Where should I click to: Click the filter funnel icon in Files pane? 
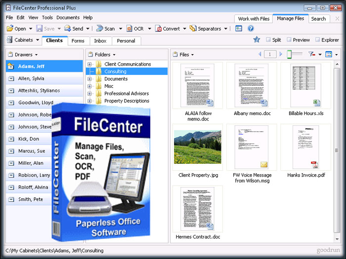(311, 54)
